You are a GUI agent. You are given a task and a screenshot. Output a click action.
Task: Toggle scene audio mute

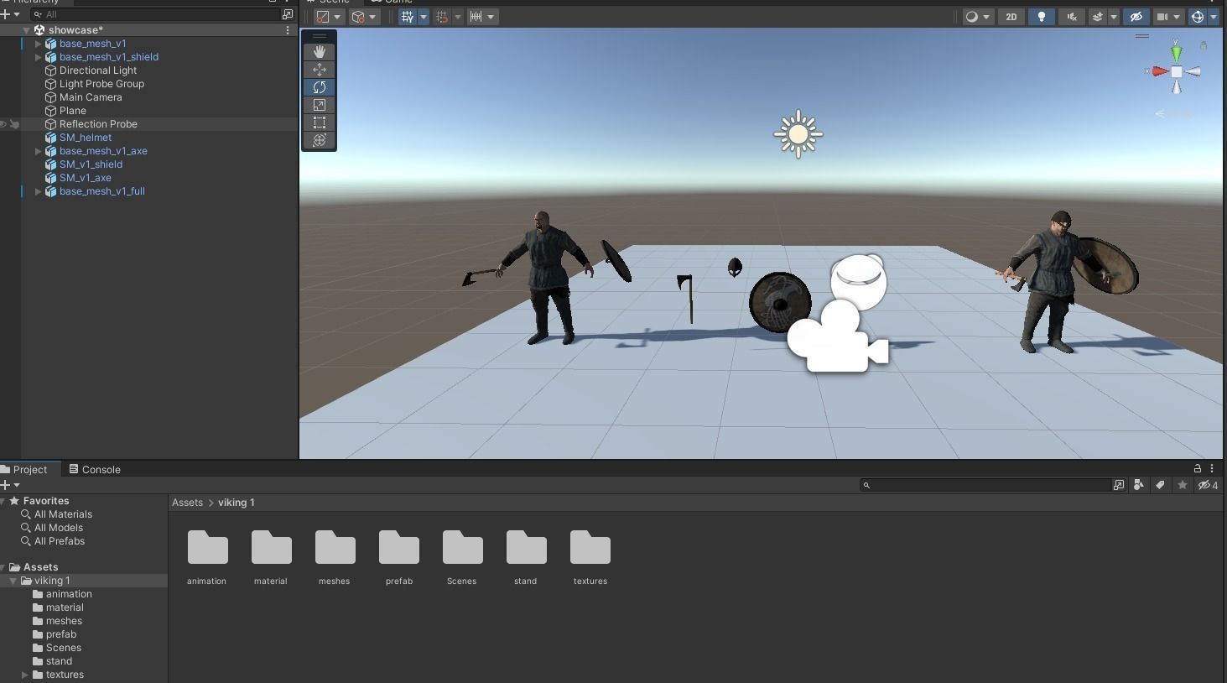tap(1072, 17)
